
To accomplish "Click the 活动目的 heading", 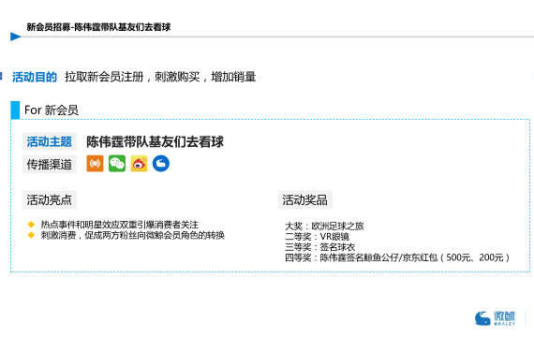I will pos(35,77).
